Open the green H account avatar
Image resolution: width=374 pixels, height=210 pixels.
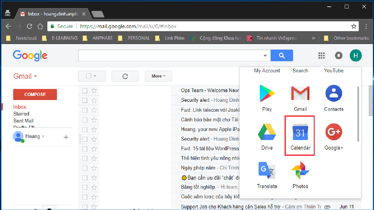(x=356, y=55)
